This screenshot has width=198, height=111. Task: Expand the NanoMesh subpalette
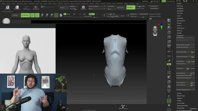(x=180, y=11)
